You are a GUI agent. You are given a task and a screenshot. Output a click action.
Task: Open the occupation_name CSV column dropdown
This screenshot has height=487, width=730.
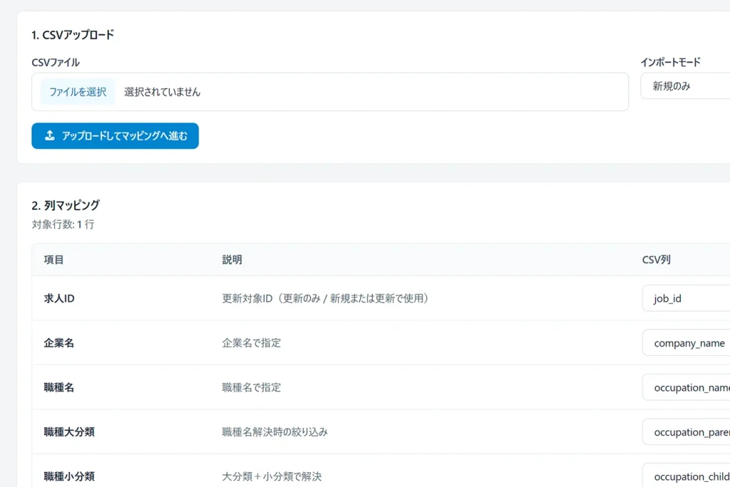[x=686, y=387]
